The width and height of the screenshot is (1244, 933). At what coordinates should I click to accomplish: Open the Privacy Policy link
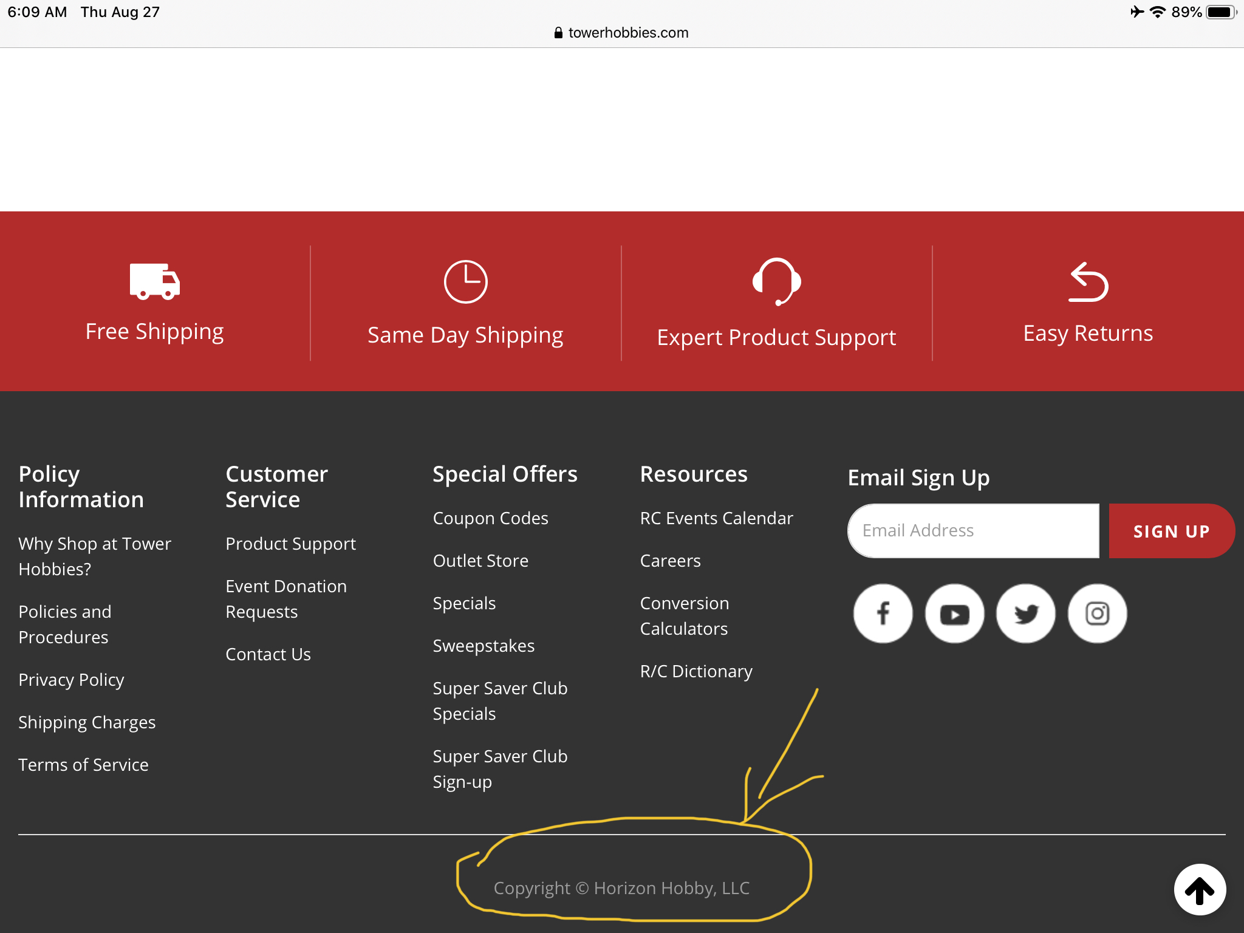coord(71,680)
